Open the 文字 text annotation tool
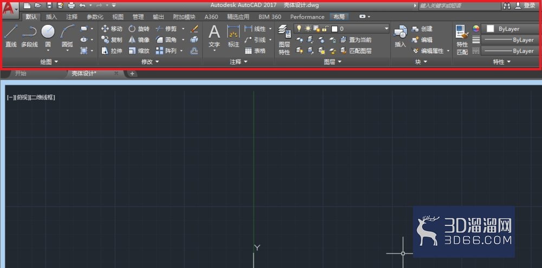Screen dimensions: 542x268 214,38
